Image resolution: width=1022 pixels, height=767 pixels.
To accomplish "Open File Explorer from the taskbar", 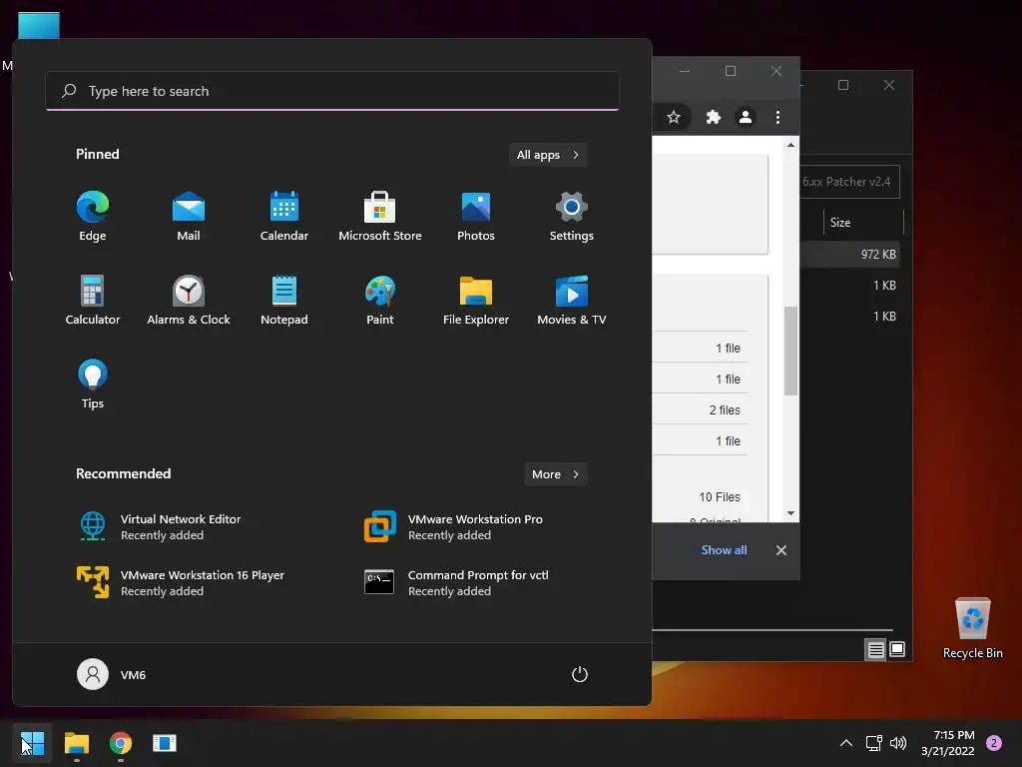I will point(76,743).
